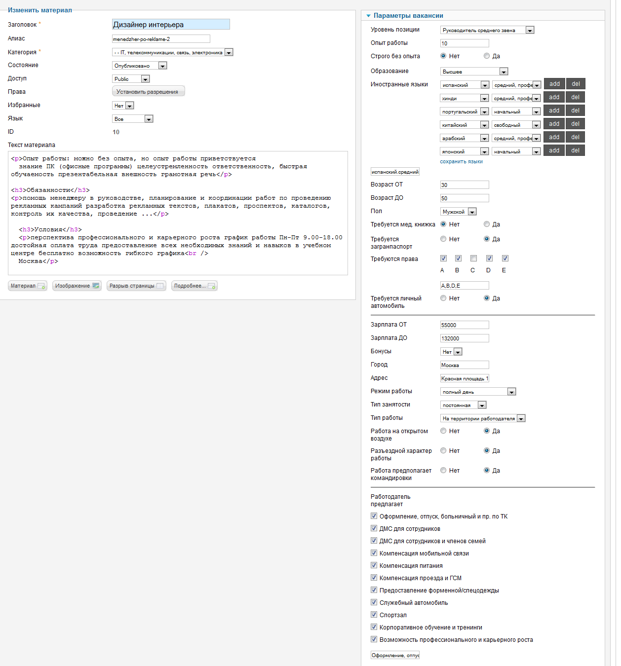The height and width of the screenshot is (666, 621).
Task: Open the Язык dropdown showing Все
Action: coord(133,119)
